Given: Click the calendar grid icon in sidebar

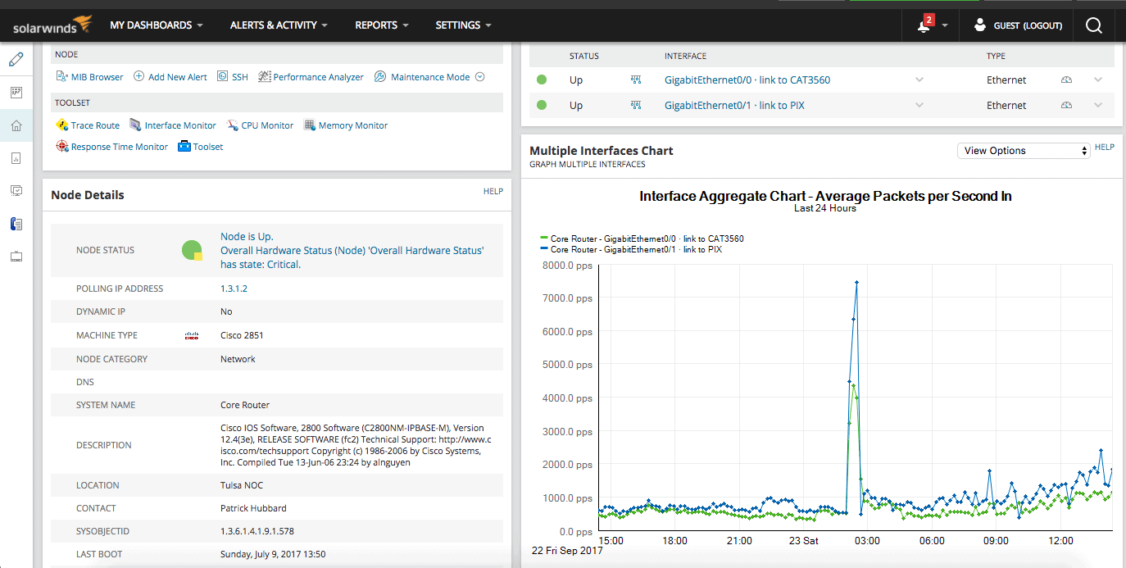Looking at the screenshot, I should pos(16,93).
